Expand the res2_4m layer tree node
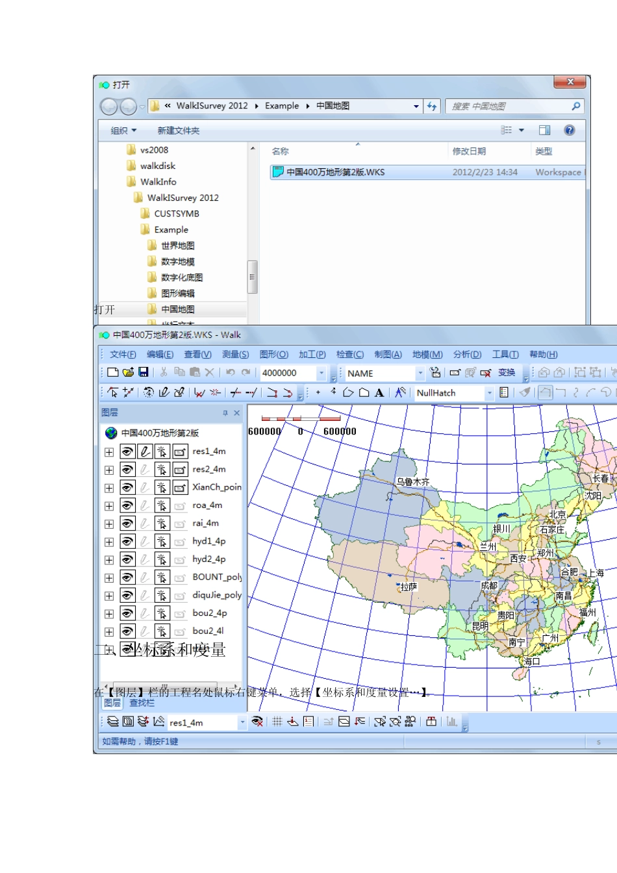This screenshot has height=873, width=617. (x=109, y=470)
